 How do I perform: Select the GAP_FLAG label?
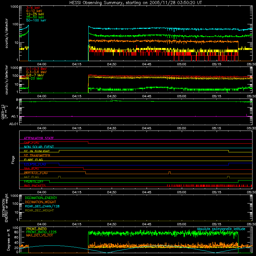31,142
